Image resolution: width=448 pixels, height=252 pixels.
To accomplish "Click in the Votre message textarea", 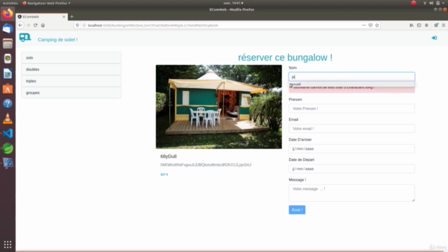I will click(351, 193).
